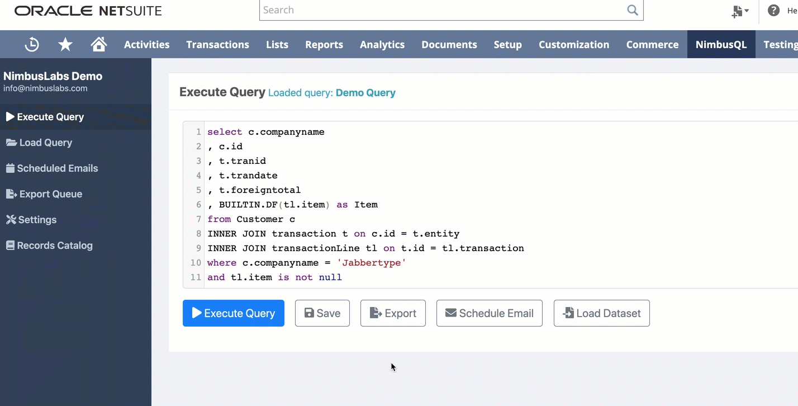Click the 't.foreigntotal' line in the editor
This screenshot has height=406, width=798.
[x=254, y=190]
